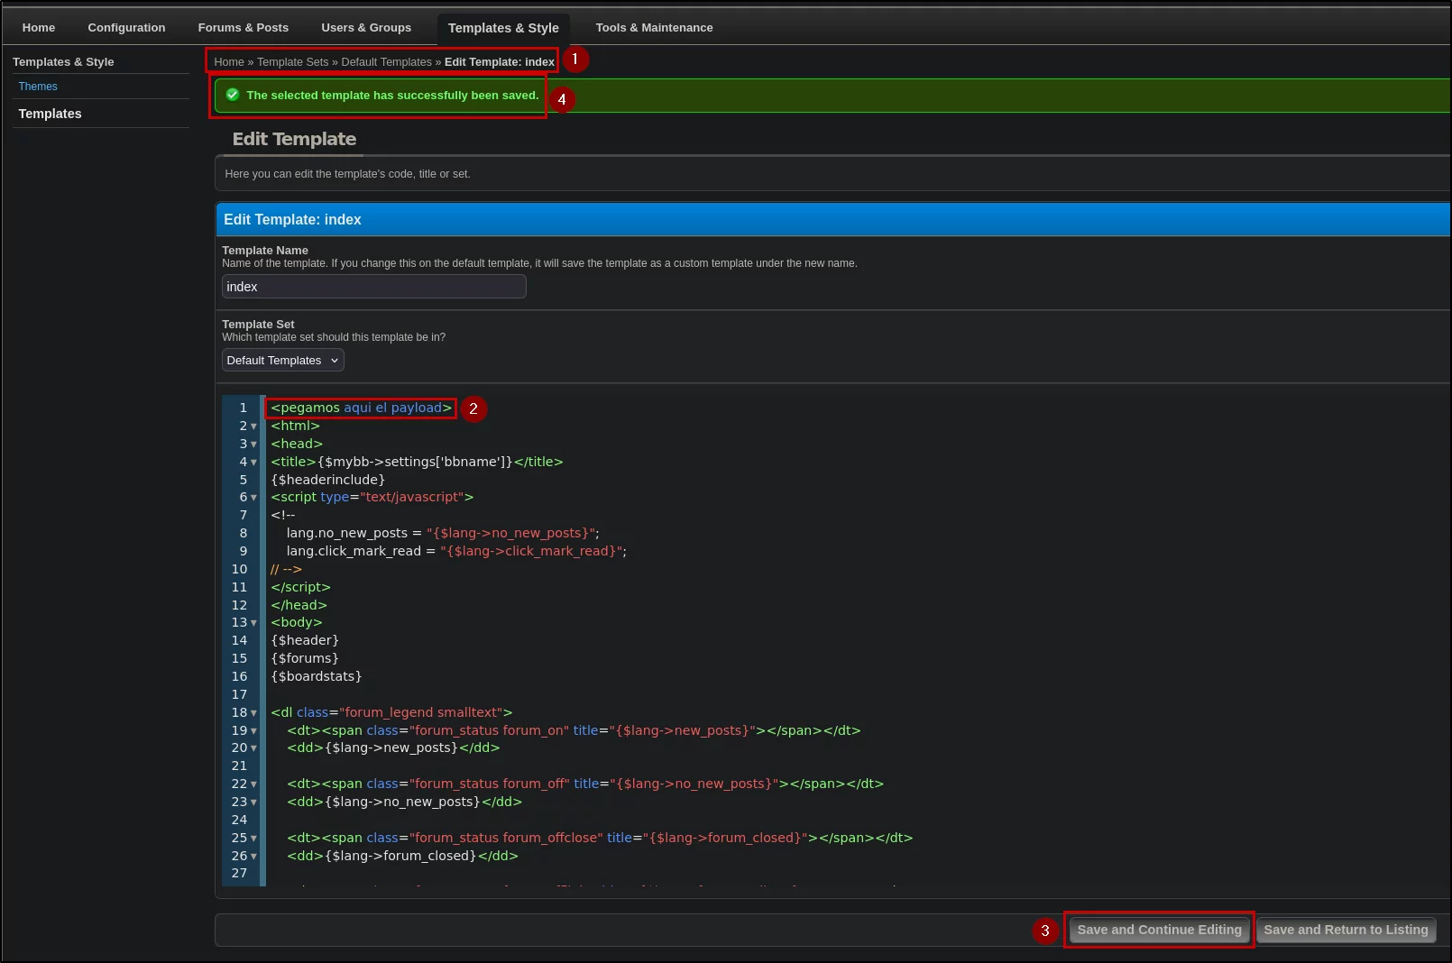Open the Users & Groups tab

[x=366, y=28]
